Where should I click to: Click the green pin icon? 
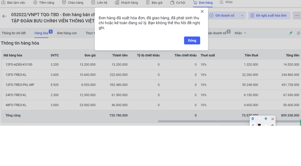tap(291, 33)
